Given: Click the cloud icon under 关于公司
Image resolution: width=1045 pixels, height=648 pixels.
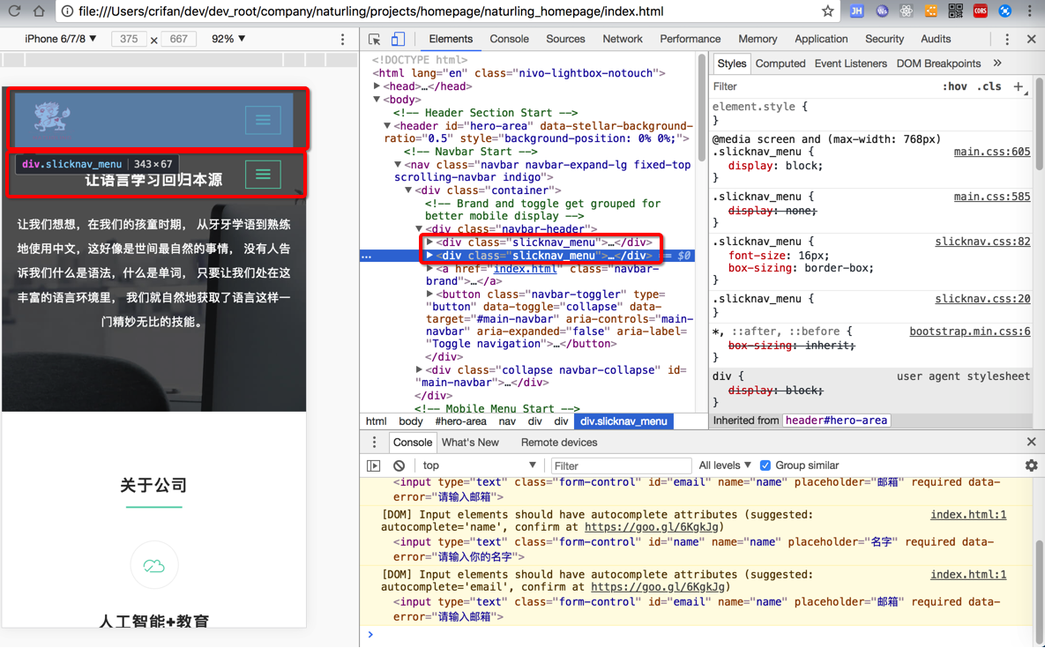Looking at the screenshot, I should pyautogui.click(x=154, y=565).
